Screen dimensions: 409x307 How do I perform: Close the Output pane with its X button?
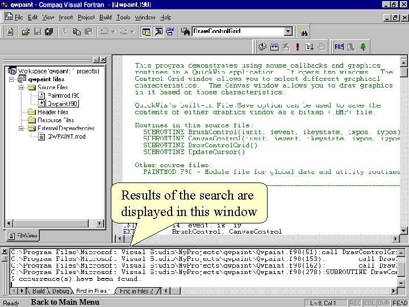[x=4, y=251]
